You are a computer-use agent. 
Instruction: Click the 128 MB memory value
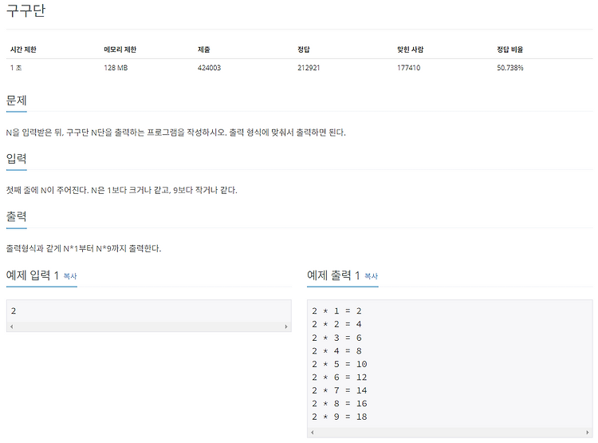[116, 68]
